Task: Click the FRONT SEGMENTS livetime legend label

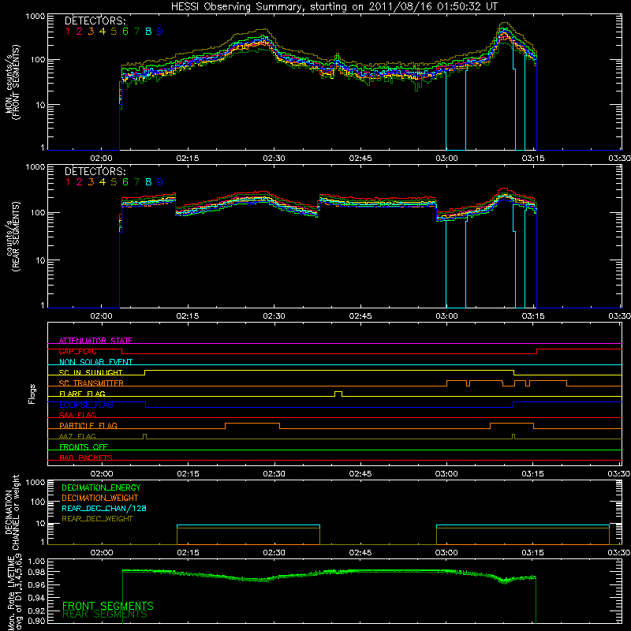Action: (x=108, y=606)
